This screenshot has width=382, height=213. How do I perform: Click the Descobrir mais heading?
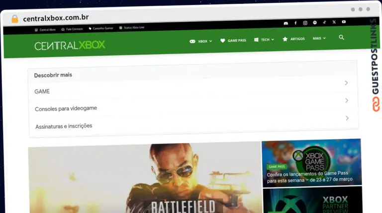point(53,75)
